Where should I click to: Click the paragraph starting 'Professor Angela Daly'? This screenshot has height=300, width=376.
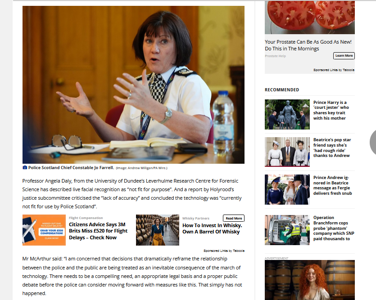coord(132,194)
